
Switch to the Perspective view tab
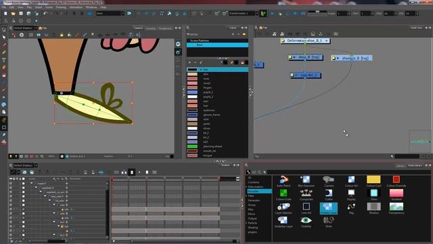[x=165, y=28]
